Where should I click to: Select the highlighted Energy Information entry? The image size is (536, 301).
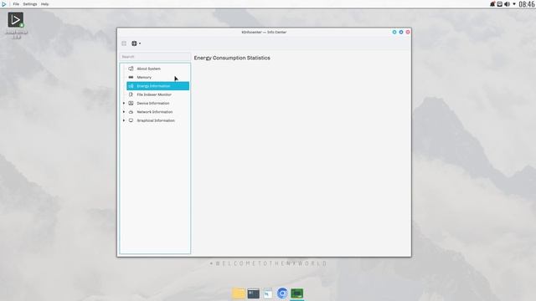[x=157, y=86]
